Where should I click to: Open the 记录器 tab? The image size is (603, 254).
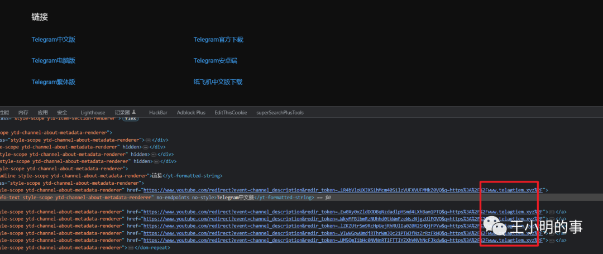(x=126, y=113)
